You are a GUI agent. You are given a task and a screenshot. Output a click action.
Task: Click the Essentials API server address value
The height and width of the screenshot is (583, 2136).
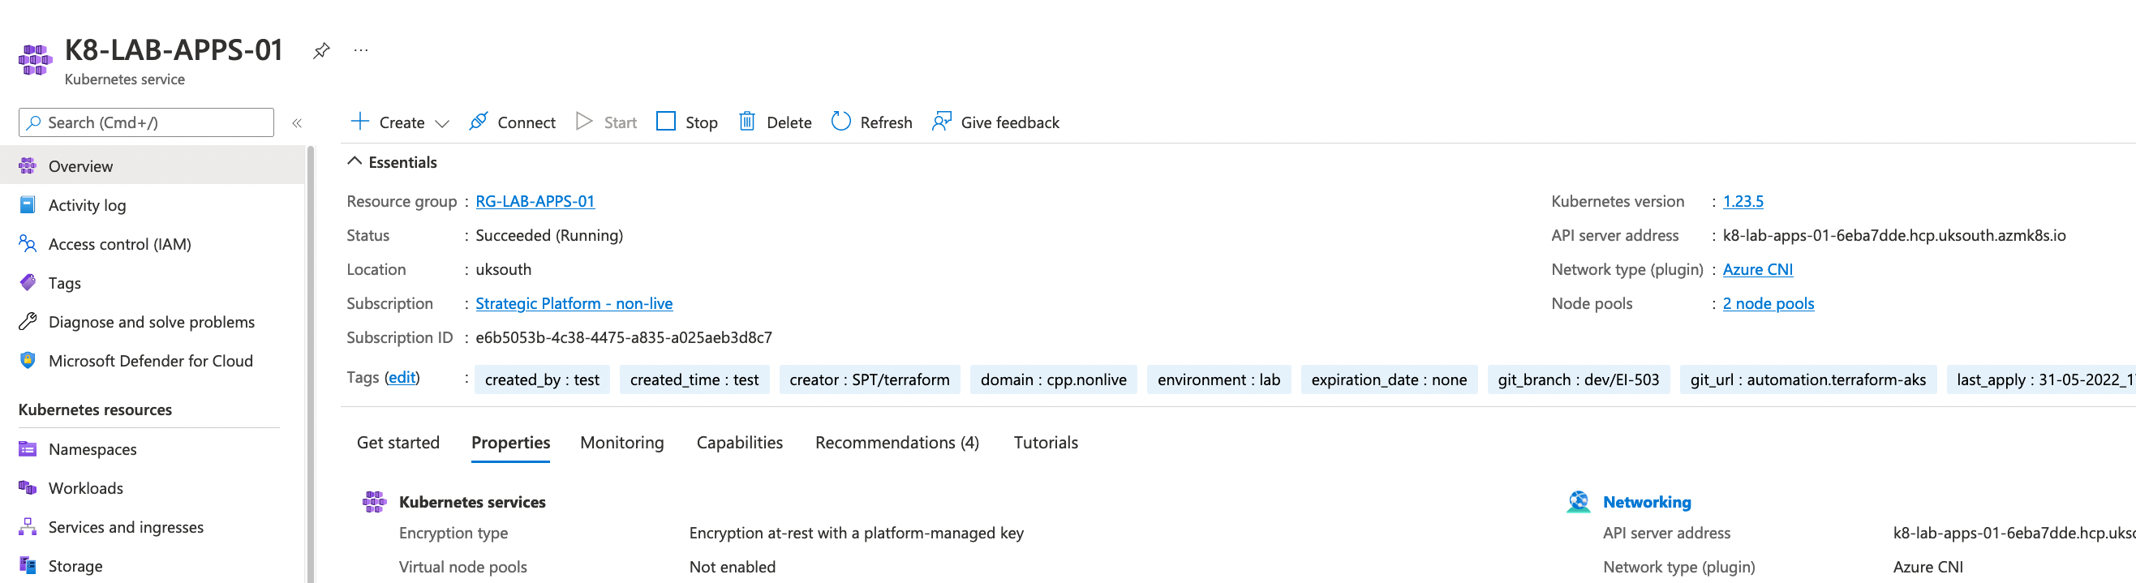(1894, 235)
